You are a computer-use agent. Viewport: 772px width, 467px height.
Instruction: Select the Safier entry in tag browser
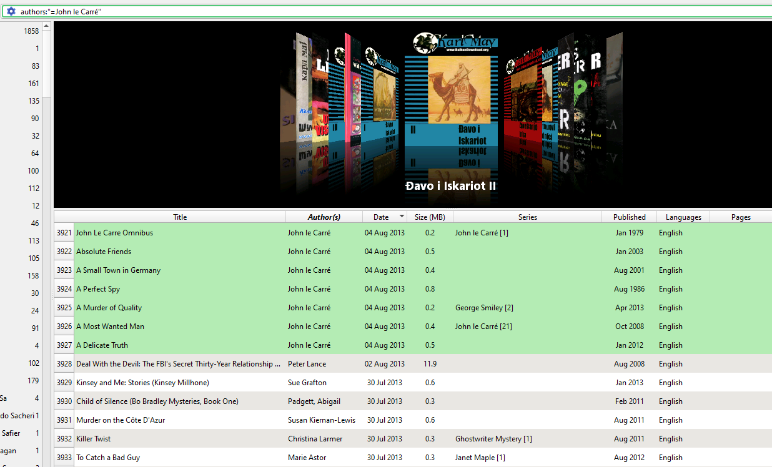coord(11,433)
